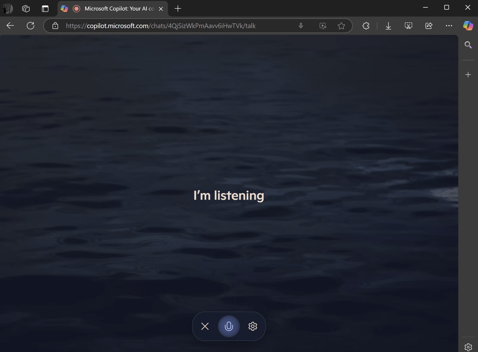This screenshot has height=352, width=478.
Task: Open the Downloads panel
Action: [388, 26]
